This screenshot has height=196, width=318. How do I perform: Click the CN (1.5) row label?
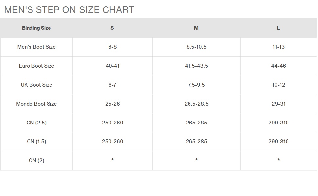[36, 142]
